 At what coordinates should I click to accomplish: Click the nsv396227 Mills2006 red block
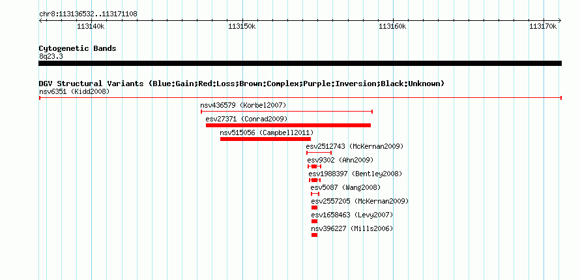tap(314, 235)
